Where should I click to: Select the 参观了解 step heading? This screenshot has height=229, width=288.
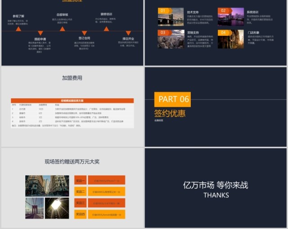coord(18,16)
